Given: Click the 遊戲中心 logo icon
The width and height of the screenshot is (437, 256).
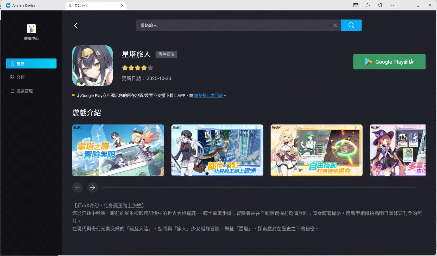Looking at the screenshot, I should (31, 29).
